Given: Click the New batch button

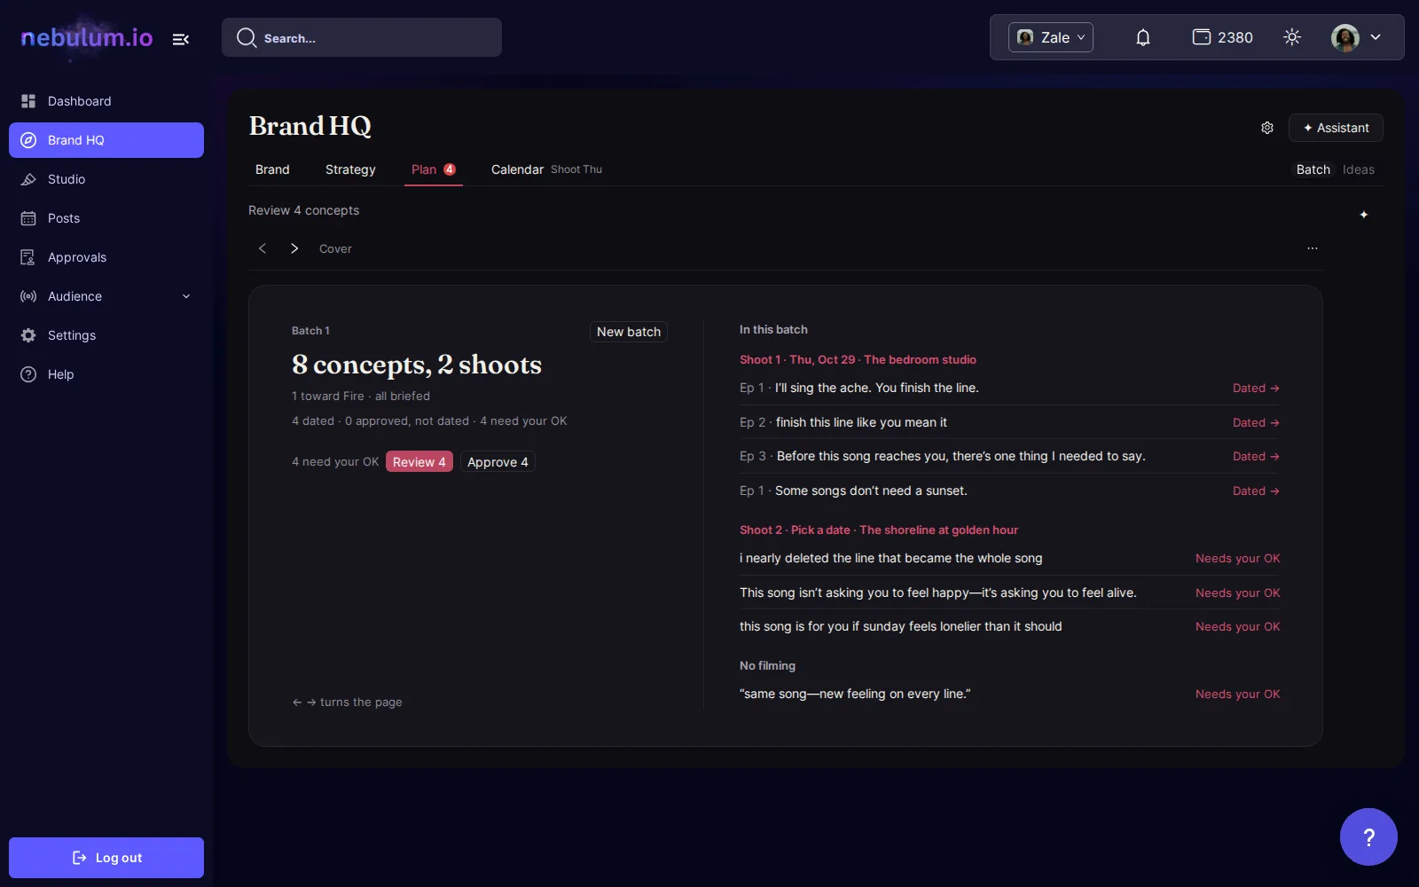Looking at the screenshot, I should (x=629, y=332).
